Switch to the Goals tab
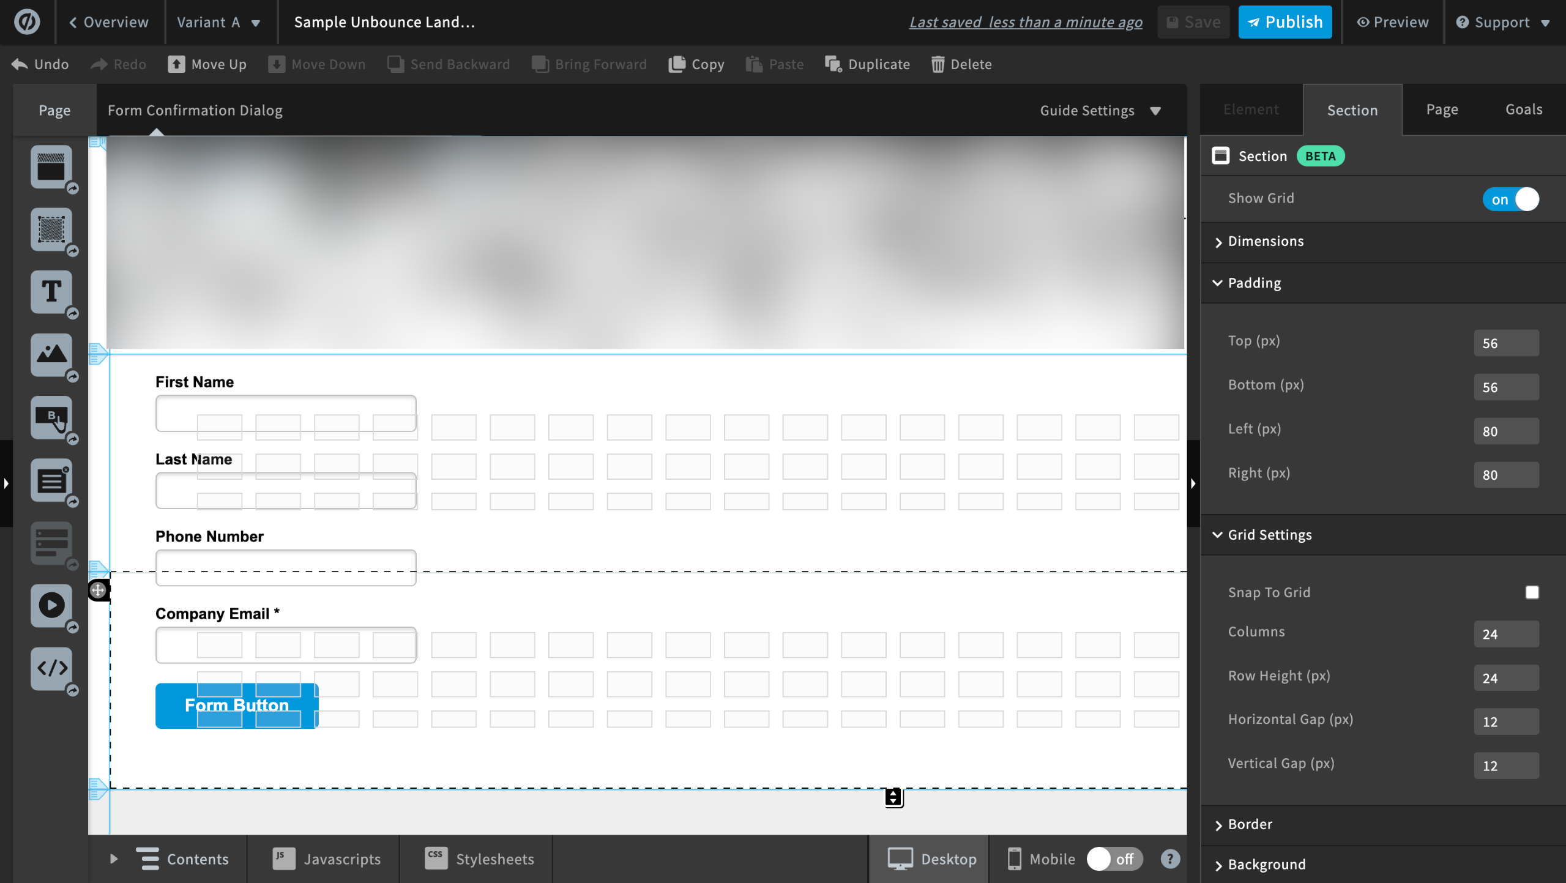1566x883 pixels. click(1523, 110)
